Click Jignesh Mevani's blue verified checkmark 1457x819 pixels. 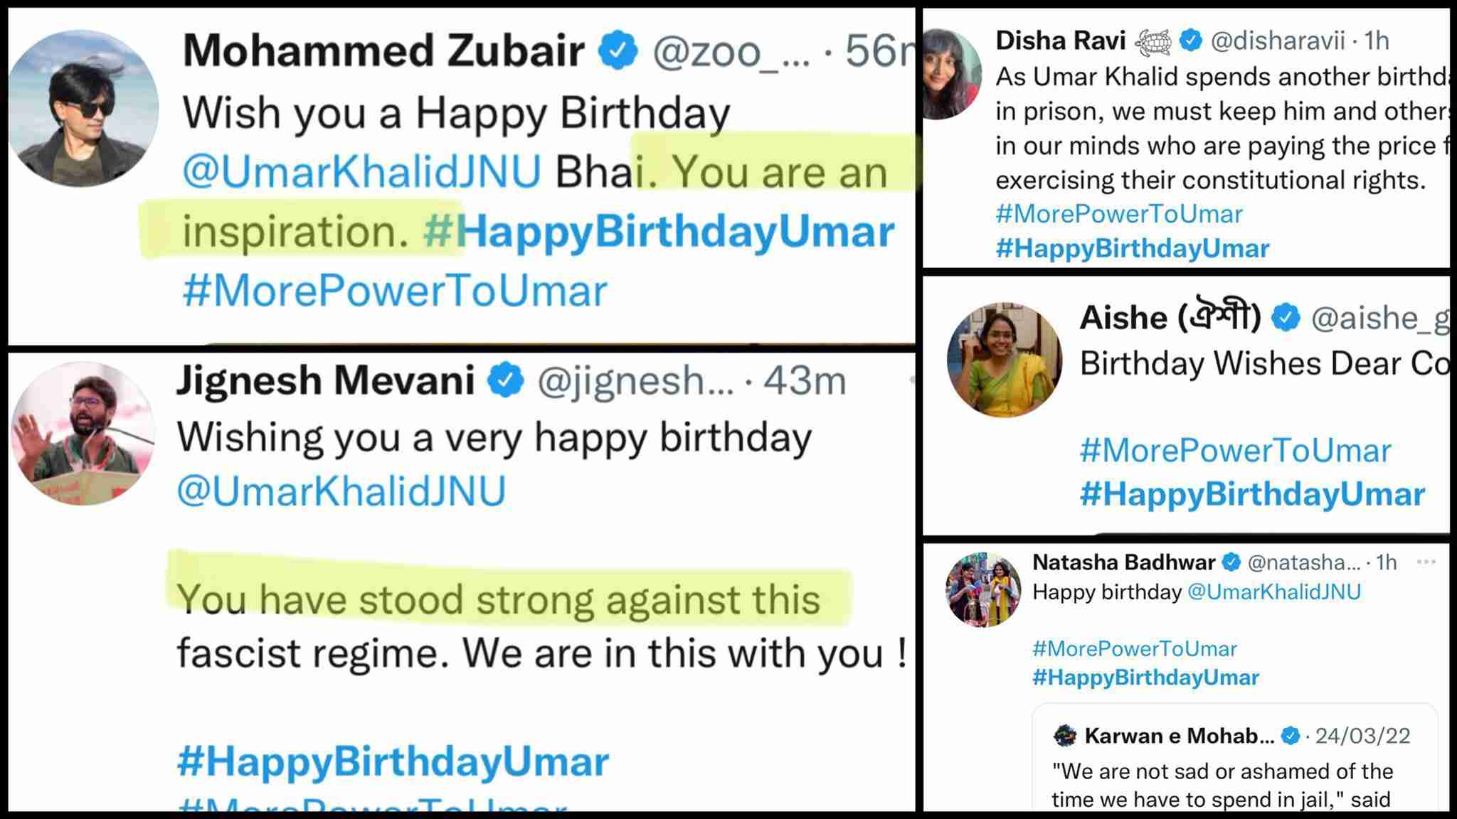click(x=505, y=380)
